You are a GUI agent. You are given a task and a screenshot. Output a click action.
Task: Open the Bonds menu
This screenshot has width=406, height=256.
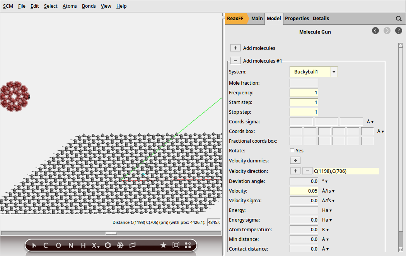coord(89,6)
